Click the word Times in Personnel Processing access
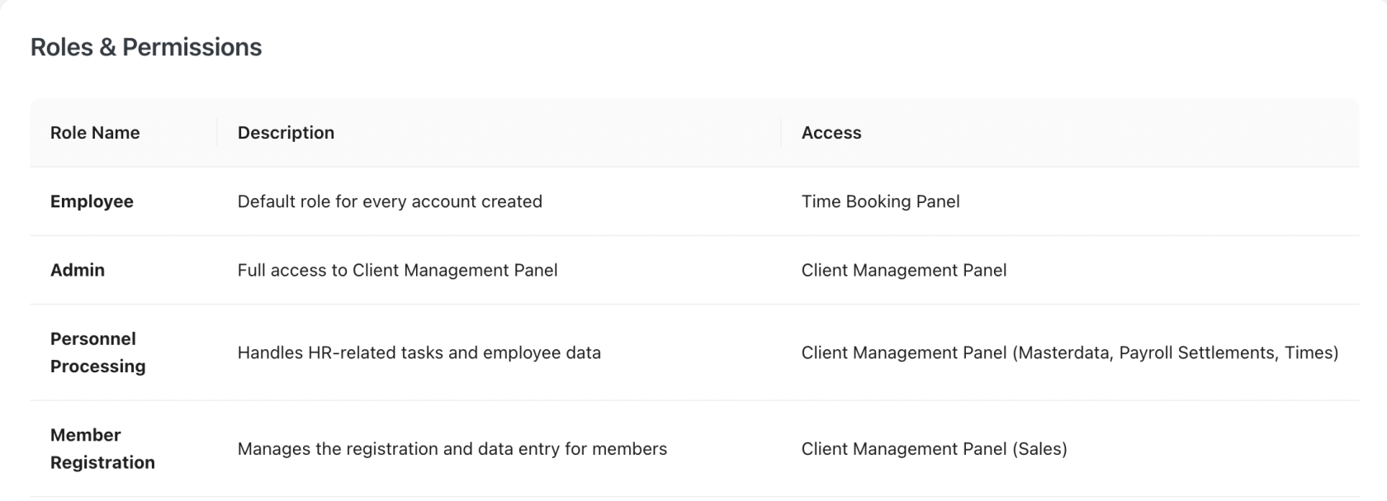 click(x=1308, y=352)
